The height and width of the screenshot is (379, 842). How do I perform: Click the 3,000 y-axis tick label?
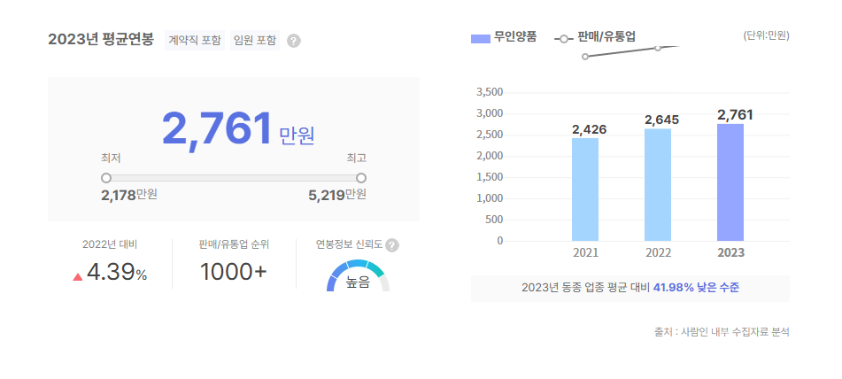(x=490, y=114)
